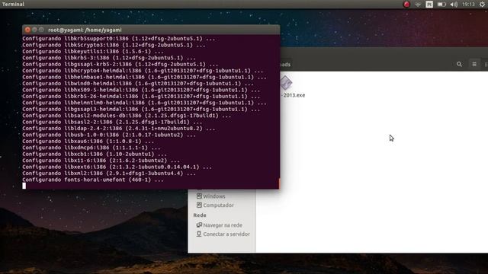Click line 'Configurando libhcrypto4-heimdal:i386'
The width and height of the screenshot is (488, 274).
[x=143, y=71]
